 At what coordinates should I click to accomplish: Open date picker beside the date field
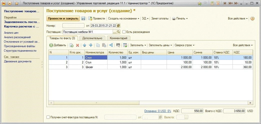click(118, 25)
